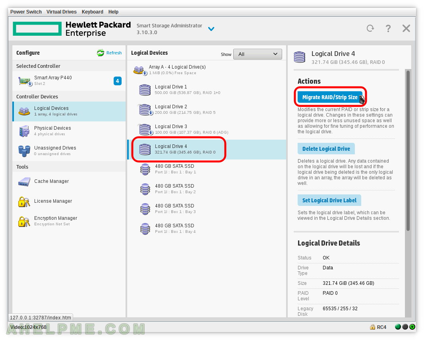Open the Keyboard menu
The height and width of the screenshot is (340, 424).
pos(93,12)
